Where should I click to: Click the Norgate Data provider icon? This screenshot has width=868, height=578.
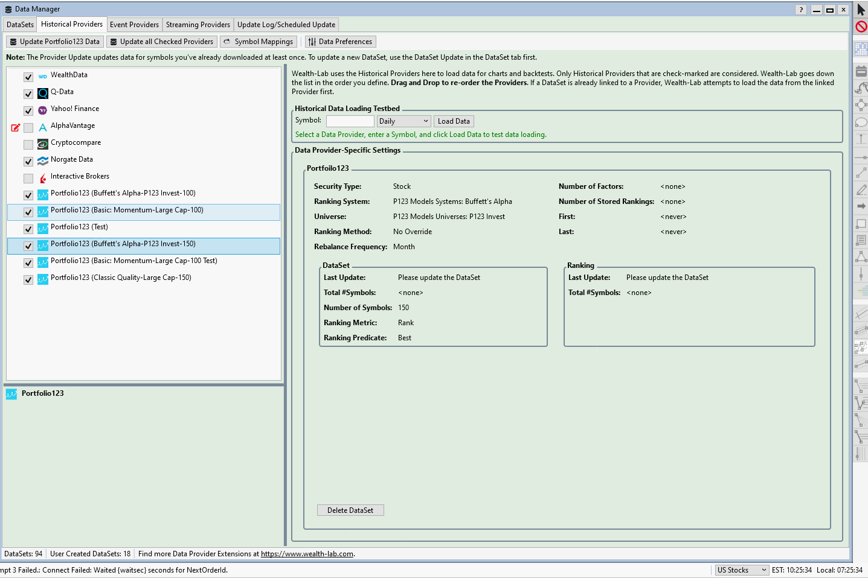(43, 161)
